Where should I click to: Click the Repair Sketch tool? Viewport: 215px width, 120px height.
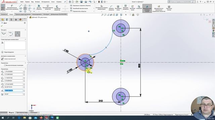coord(118,8)
